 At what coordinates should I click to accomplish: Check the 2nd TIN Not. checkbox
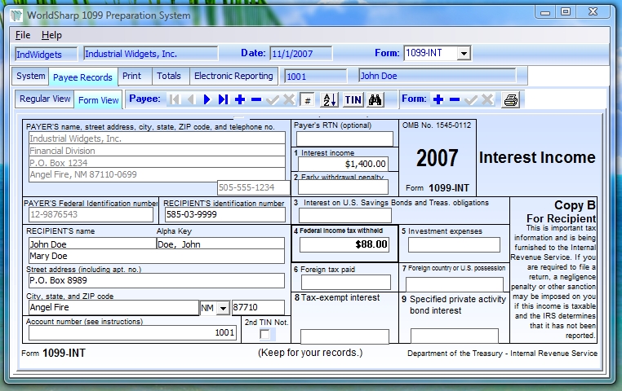[x=264, y=334]
